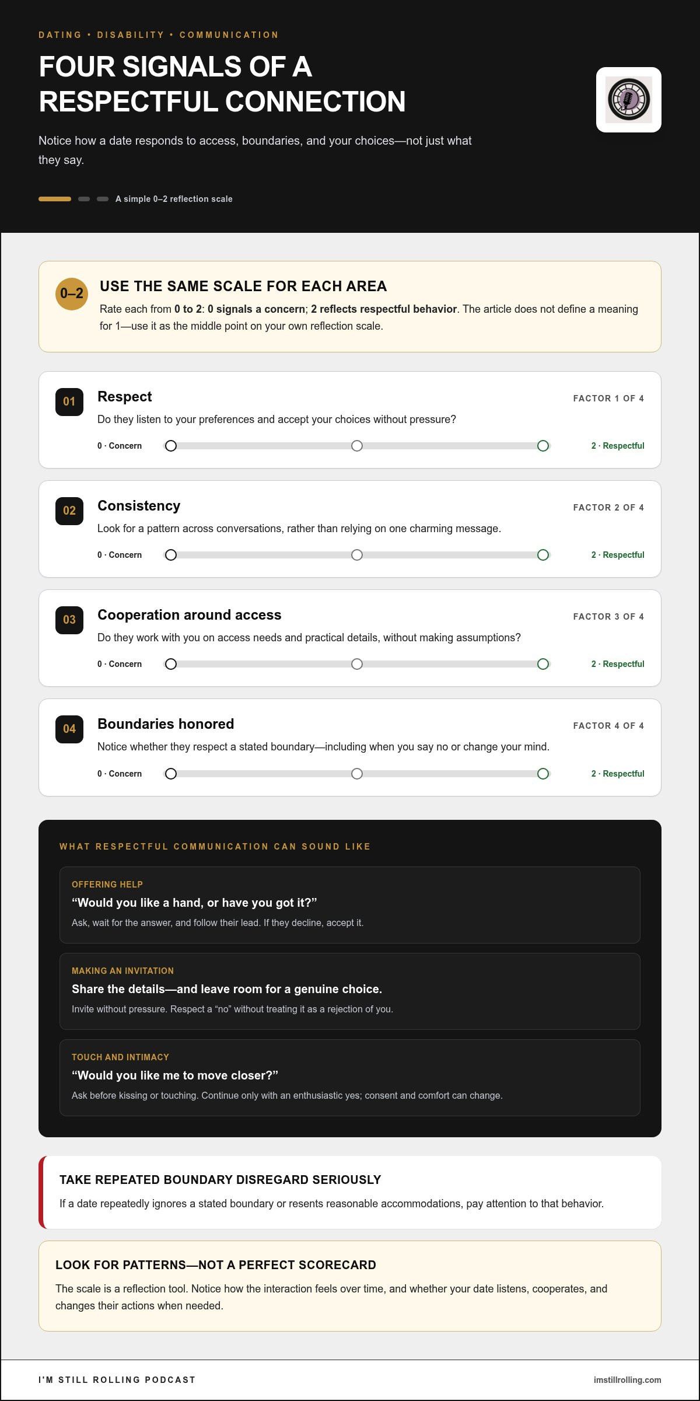
Task: Click the Take Repeated Boundary Disregard Seriously callout
Action: (350, 1192)
